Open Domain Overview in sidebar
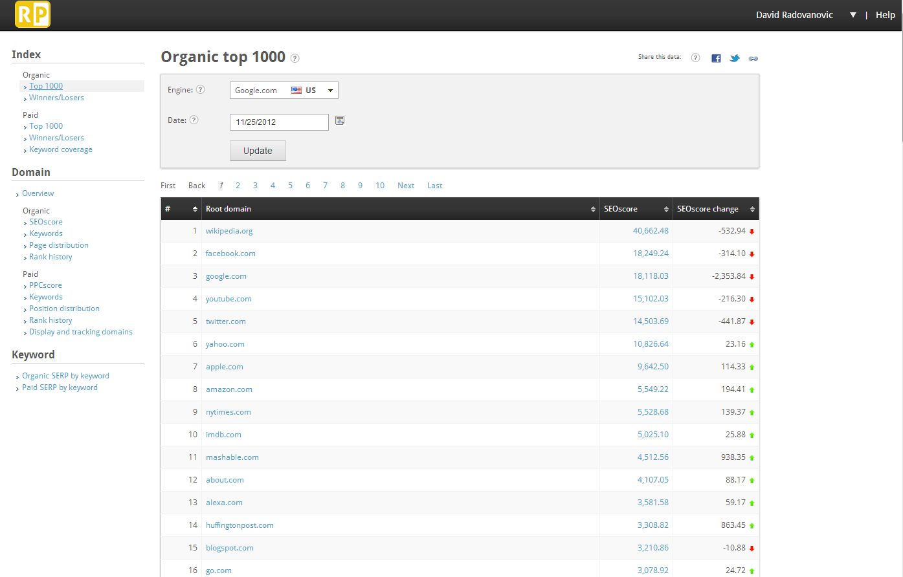This screenshot has height=577, width=903. coord(38,193)
